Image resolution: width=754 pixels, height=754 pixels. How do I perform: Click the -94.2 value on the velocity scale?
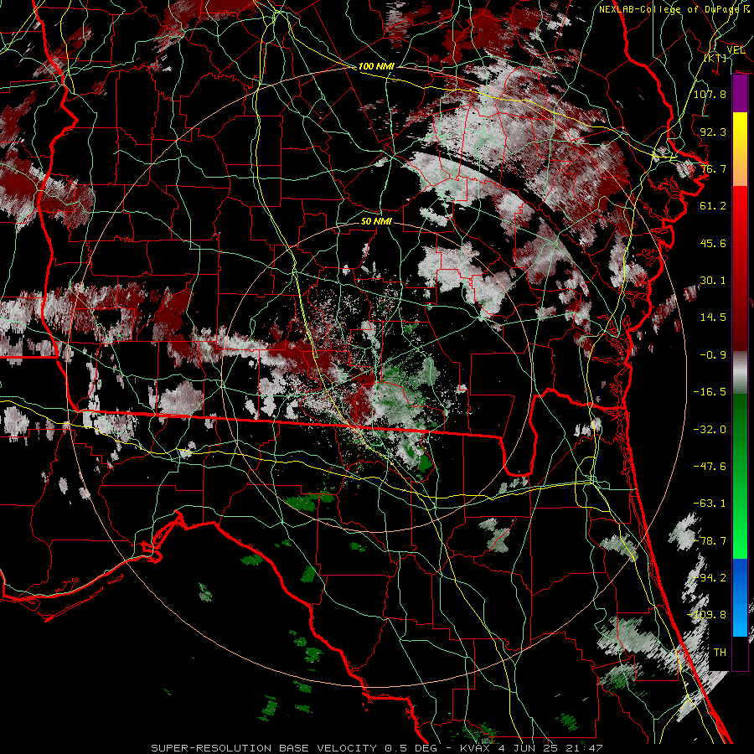click(710, 577)
